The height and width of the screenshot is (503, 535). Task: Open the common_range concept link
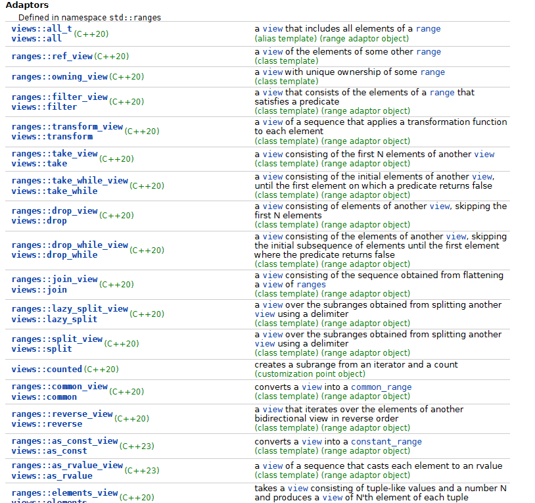[381, 387]
